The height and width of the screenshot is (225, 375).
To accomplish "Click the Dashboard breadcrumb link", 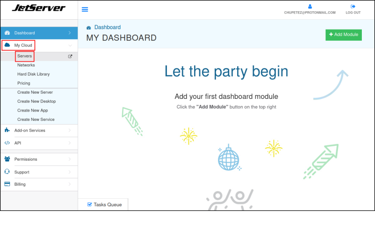I will click(107, 27).
